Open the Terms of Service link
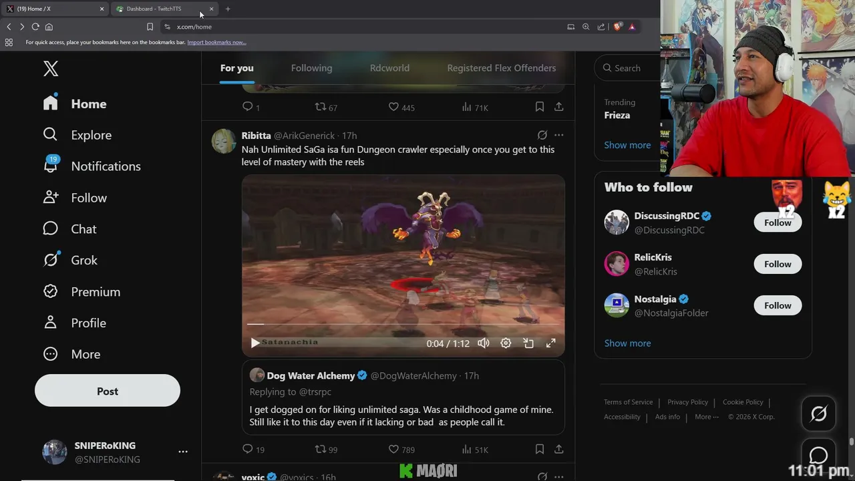This screenshot has width=855, height=481. click(628, 402)
